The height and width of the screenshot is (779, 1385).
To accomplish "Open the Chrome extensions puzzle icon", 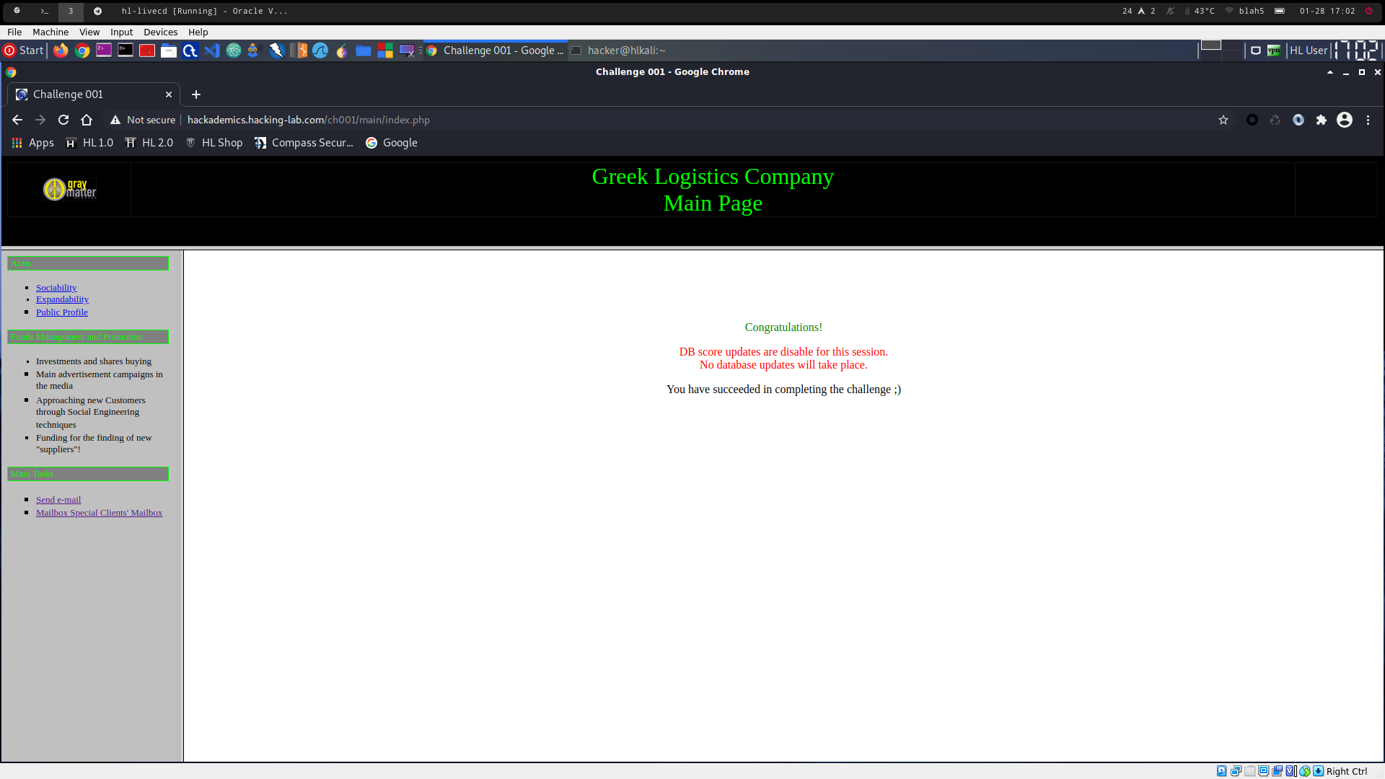I will pyautogui.click(x=1322, y=120).
